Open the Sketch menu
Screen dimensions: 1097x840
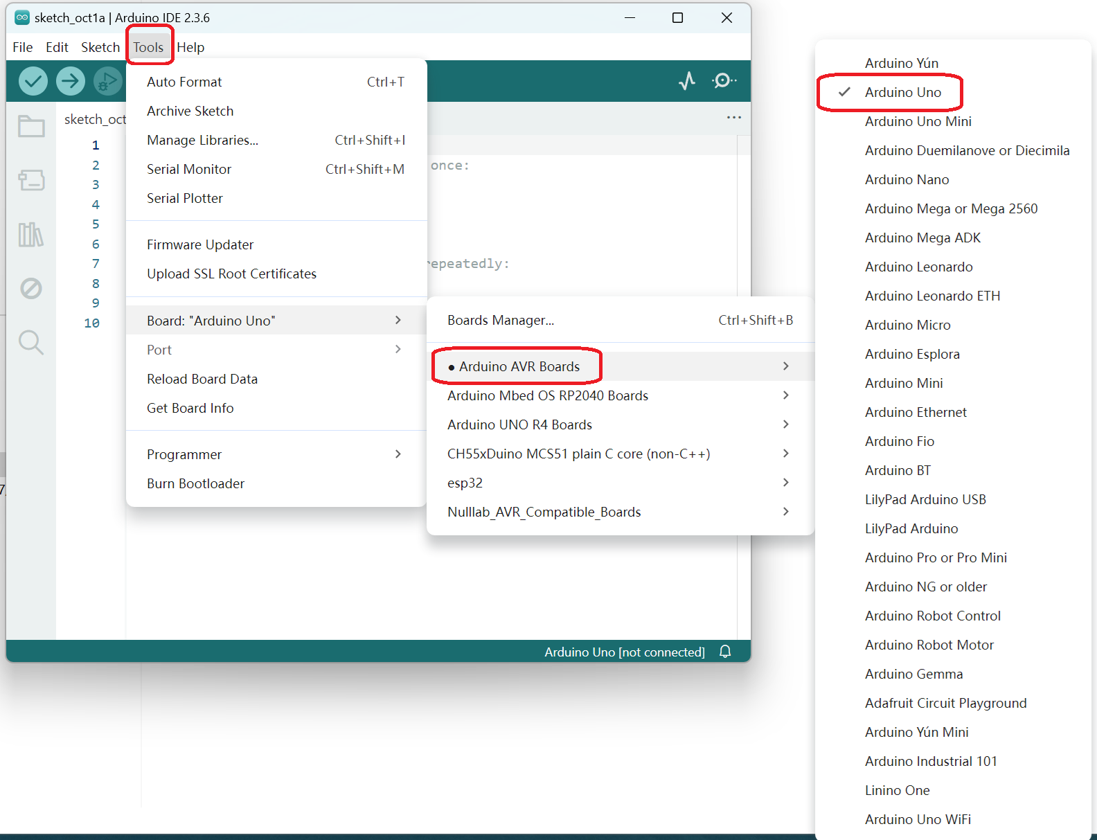100,47
